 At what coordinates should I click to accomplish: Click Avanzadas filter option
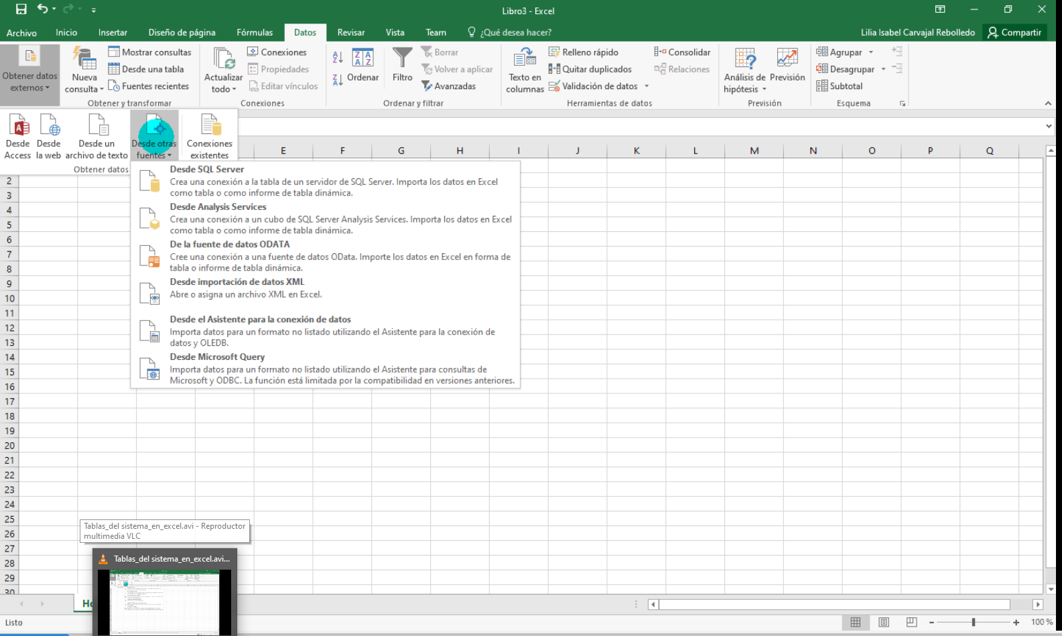point(448,86)
